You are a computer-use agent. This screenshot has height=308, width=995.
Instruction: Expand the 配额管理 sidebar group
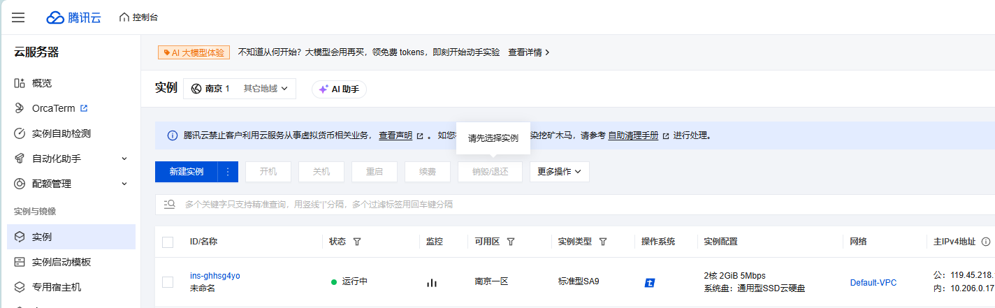pyautogui.click(x=124, y=184)
